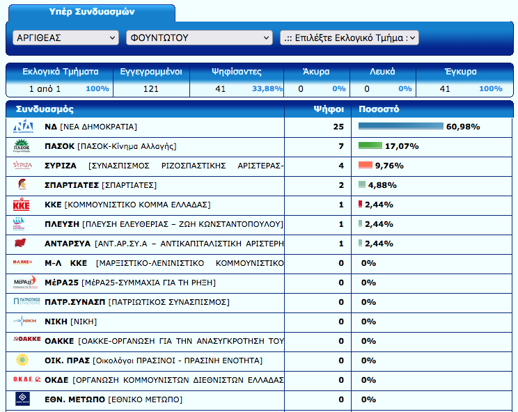Screen dimensions: 518x412
Task: Expand the Επιλέξτε Εκλογικό Τμήμα dropdown
Action: point(350,38)
